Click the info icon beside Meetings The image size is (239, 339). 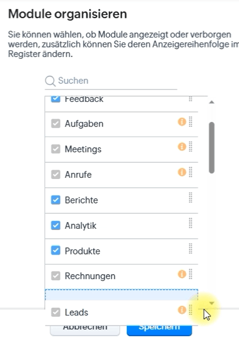click(182, 147)
